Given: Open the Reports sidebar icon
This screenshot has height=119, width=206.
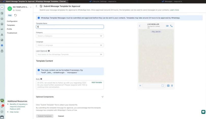Looking at the screenshot, I should [x=2, y=40].
